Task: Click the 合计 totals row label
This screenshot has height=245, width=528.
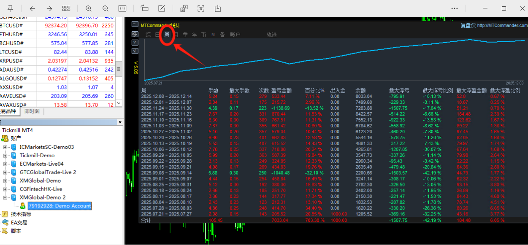Action: click(x=146, y=220)
